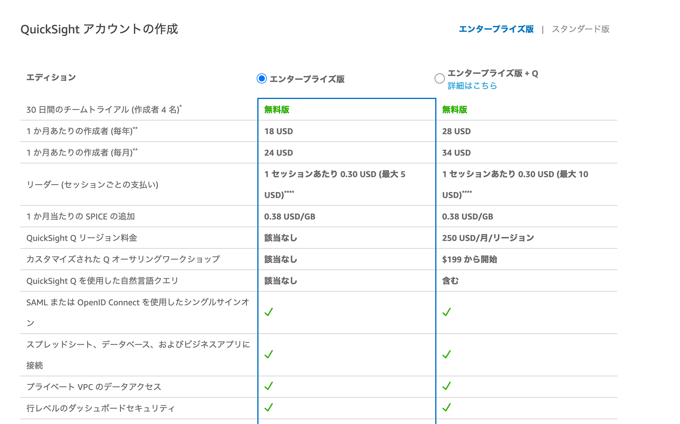The height and width of the screenshot is (424, 680).
Task: Click the green 無料版 under Enterprise + Q column
Action: (x=455, y=110)
